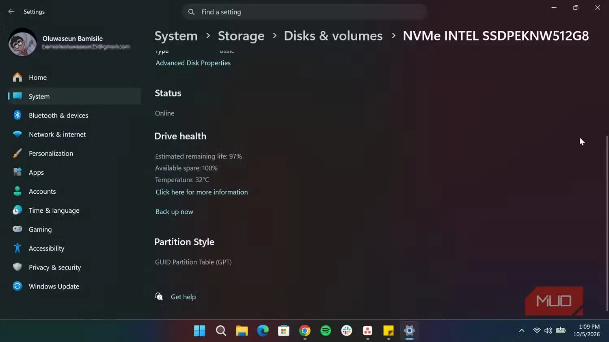Click 'Temperature: 32°C' text

182,180
